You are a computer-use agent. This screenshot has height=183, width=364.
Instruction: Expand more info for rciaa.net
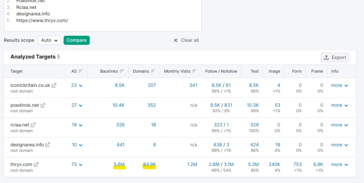point(339,125)
